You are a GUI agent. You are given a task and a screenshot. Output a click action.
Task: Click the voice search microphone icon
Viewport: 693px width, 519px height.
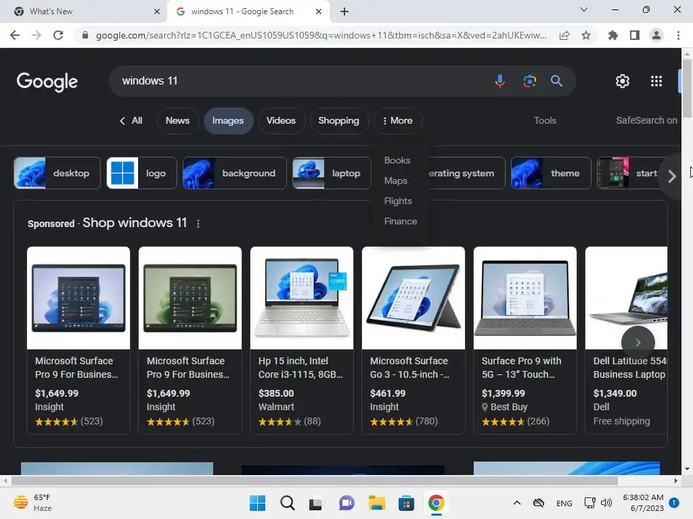point(500,81)
